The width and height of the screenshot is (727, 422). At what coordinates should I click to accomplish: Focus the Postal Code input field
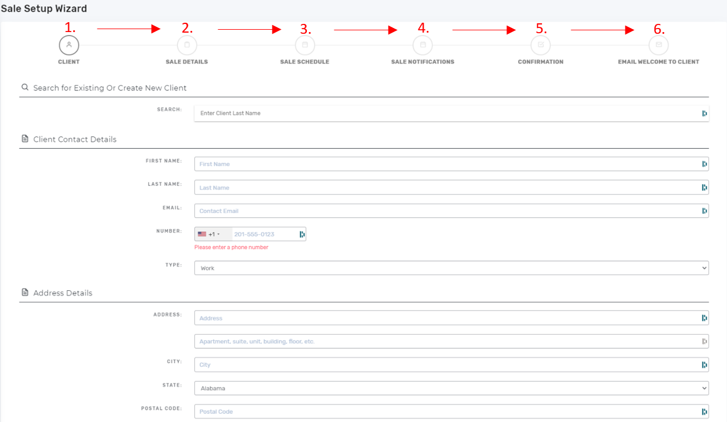452,412
